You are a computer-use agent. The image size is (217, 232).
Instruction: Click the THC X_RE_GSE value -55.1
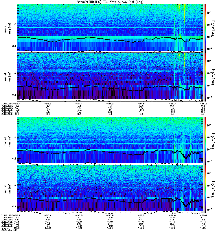(x=16, y=215)
